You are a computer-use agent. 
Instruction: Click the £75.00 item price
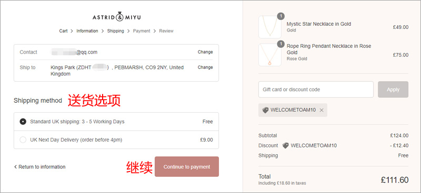(x=400, y=55)
